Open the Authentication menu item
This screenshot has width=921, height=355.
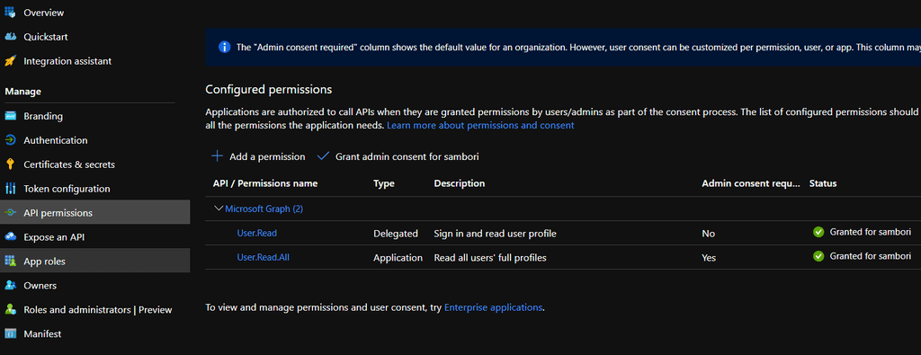point(56,140)
